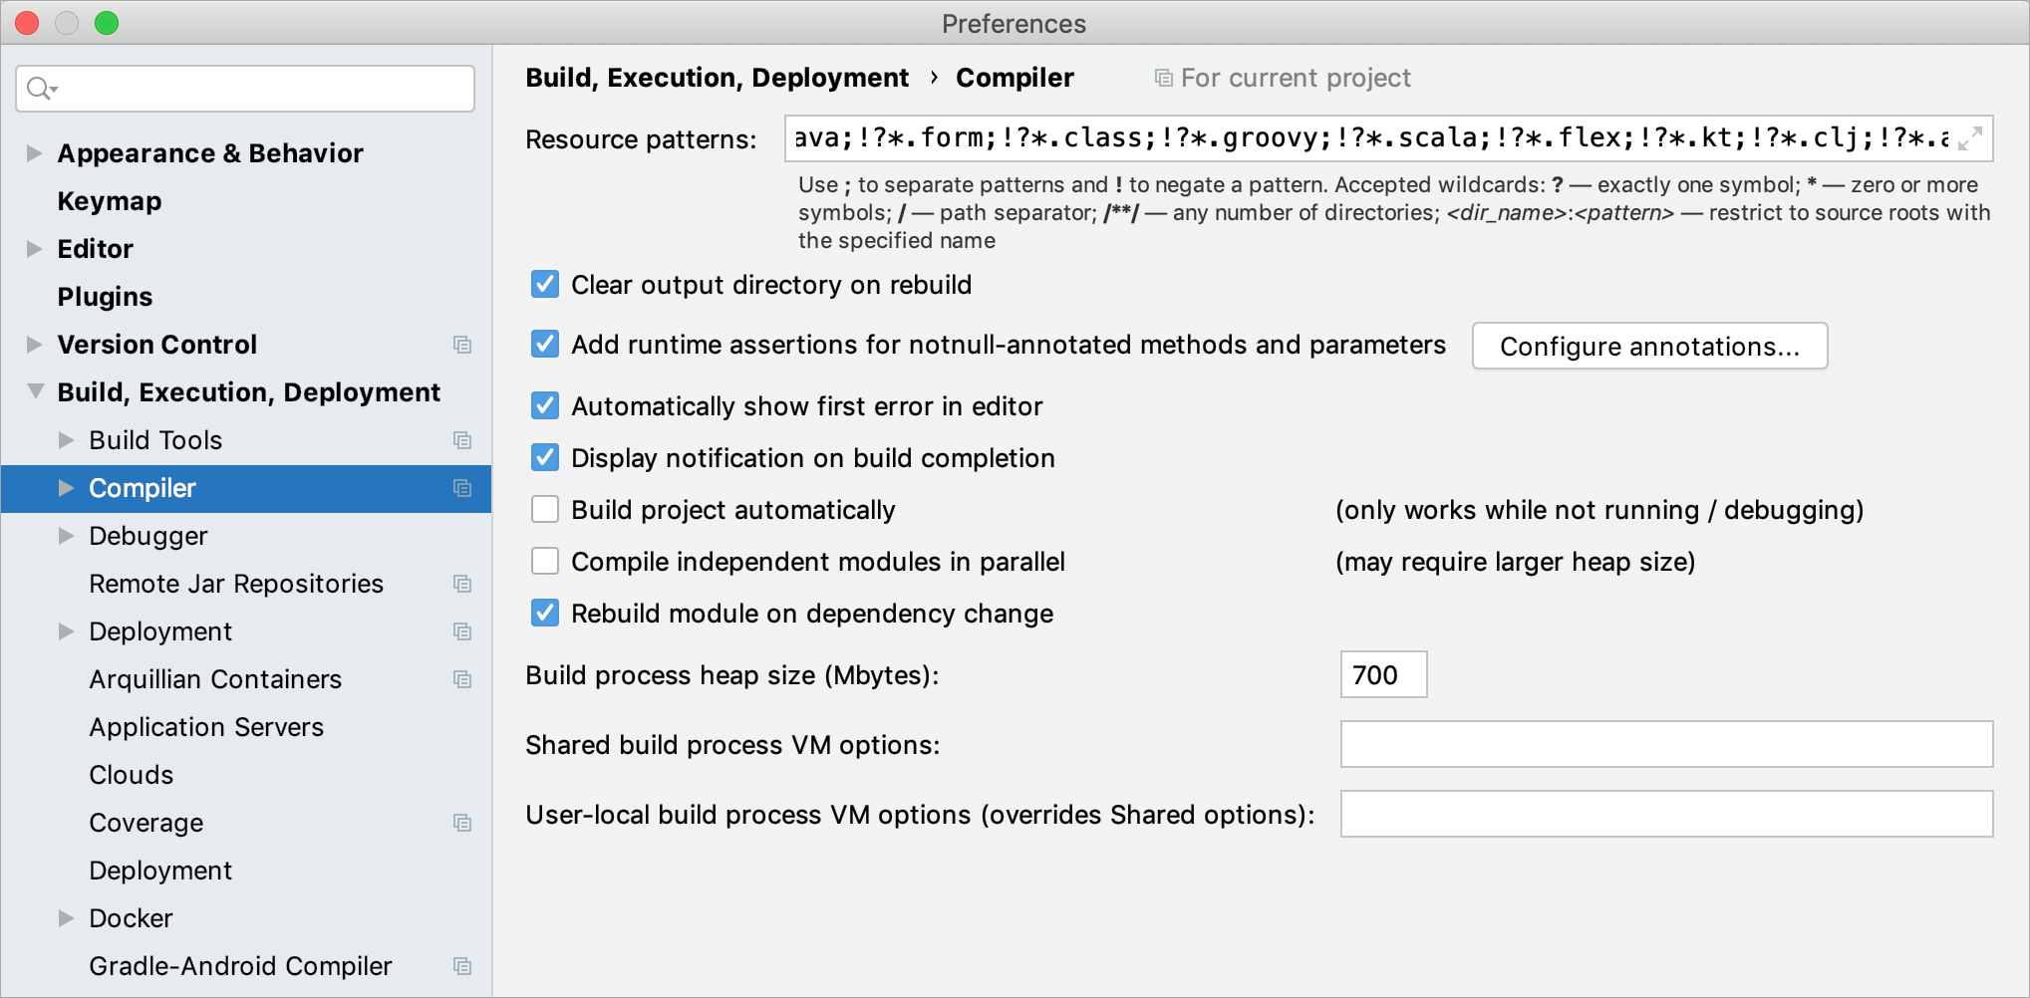Click 'For current project' label text

click(1296, 78)
